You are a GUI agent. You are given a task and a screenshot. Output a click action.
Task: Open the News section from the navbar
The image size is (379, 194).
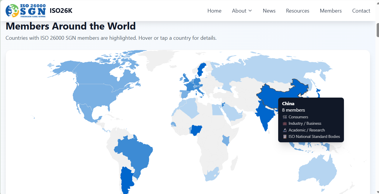click(x=269, y=11)
